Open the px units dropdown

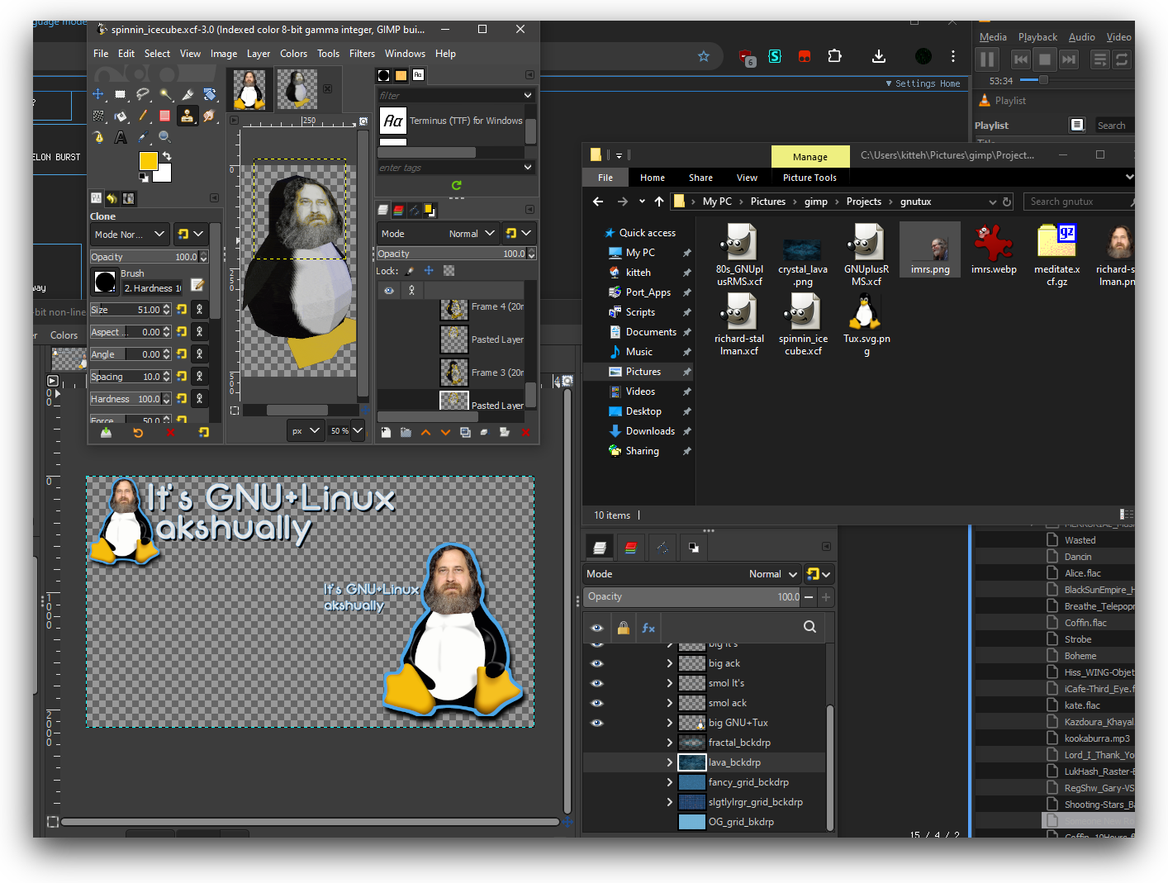point(305,430)
